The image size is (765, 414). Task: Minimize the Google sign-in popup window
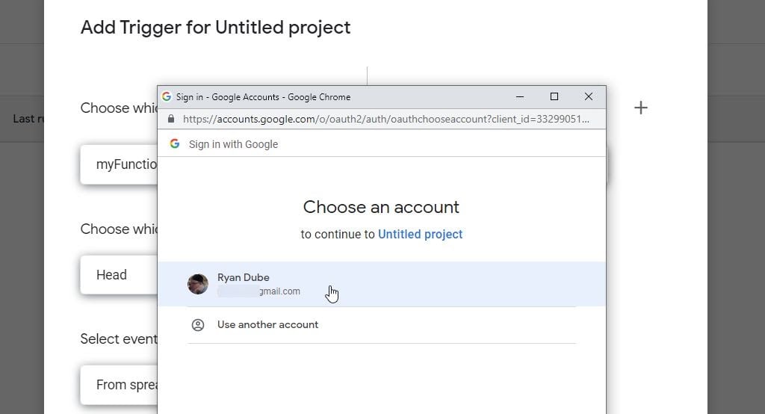point(520,96)
